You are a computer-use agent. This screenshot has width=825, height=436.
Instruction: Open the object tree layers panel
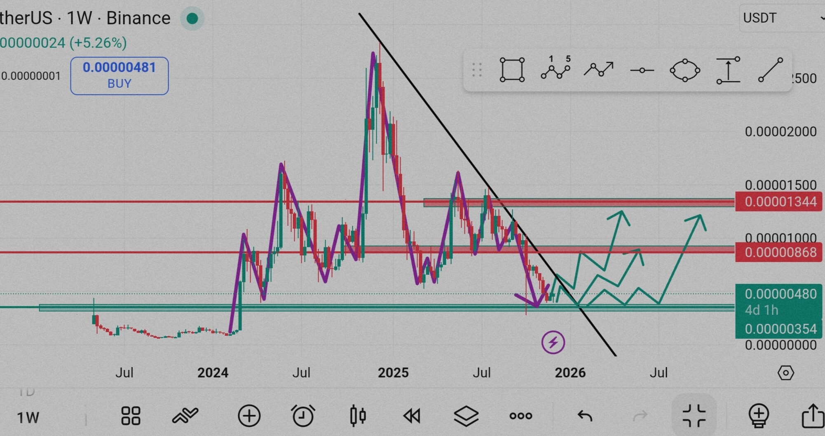tap(466, 416)
